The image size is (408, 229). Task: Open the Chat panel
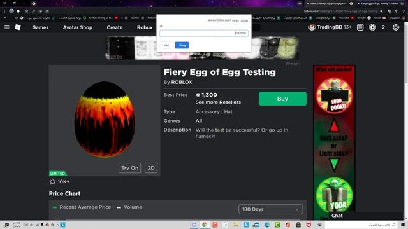337,216
